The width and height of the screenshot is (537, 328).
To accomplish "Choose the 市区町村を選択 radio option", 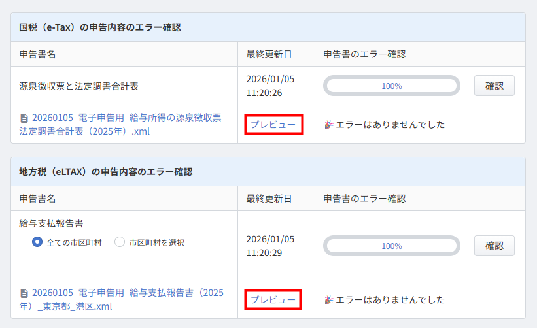I will [120, 242].
